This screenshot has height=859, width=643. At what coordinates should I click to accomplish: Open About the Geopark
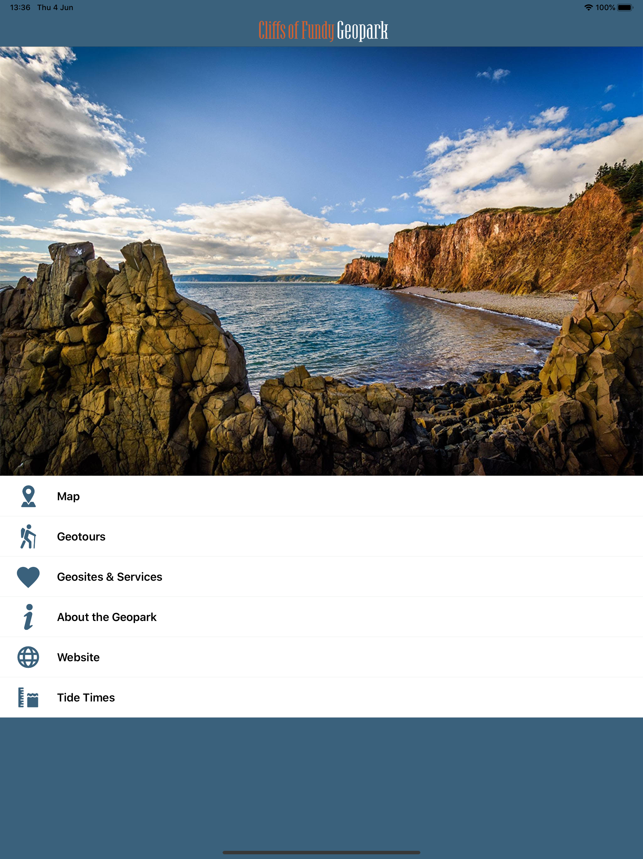click(x=321, y=617)
